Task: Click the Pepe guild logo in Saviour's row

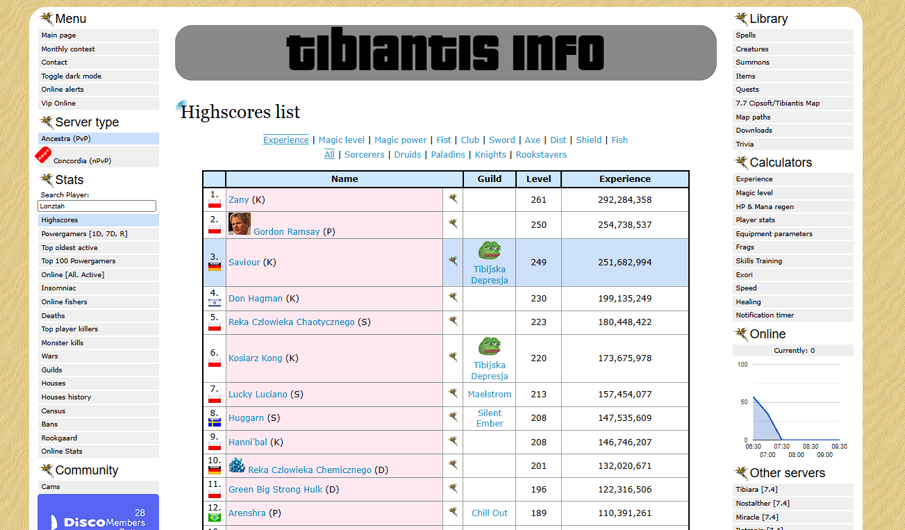Action: pyautogui.click(x=490, y=251)
